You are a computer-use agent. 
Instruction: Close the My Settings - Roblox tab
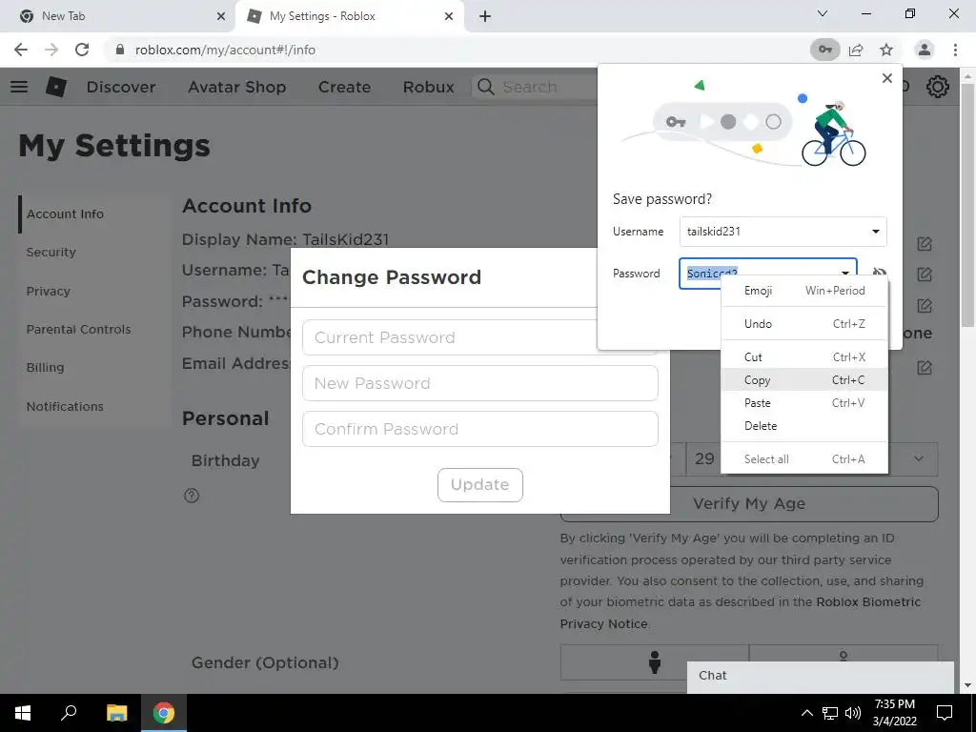coord(449,16)
